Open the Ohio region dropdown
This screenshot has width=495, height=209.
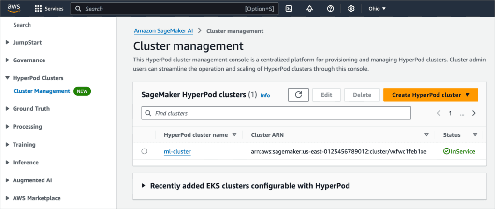(377, 9)
